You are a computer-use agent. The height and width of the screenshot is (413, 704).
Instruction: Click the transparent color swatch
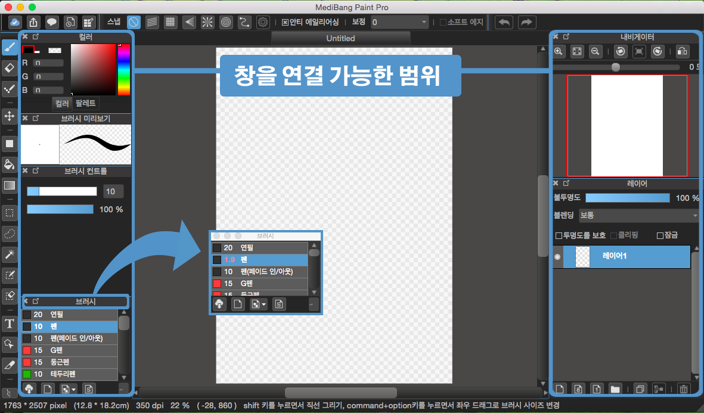point(55,51)
